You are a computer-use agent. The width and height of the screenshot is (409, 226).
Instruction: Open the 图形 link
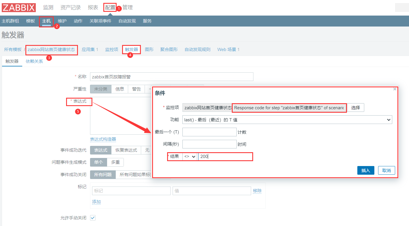[149, 50]
